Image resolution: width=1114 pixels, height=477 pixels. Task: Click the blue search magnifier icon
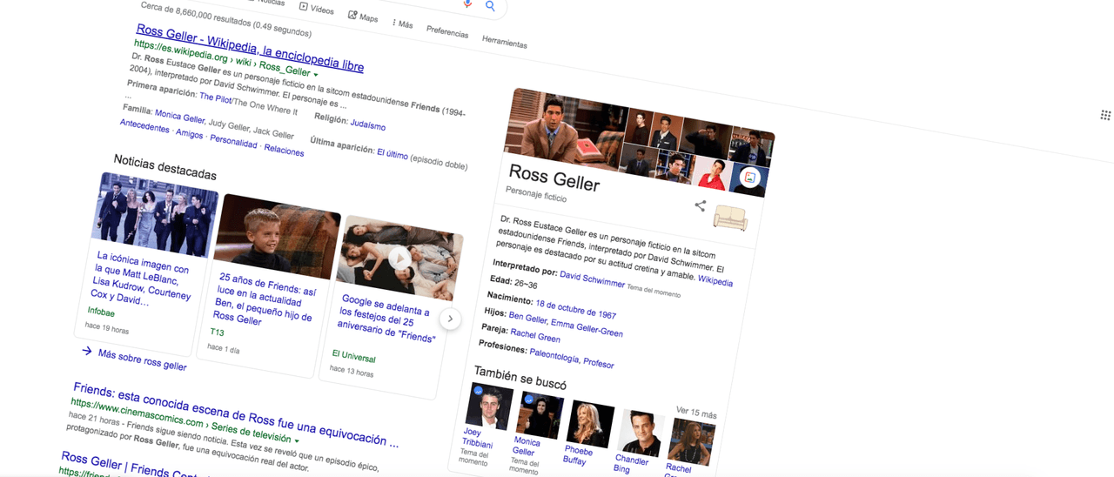point(491,6)
